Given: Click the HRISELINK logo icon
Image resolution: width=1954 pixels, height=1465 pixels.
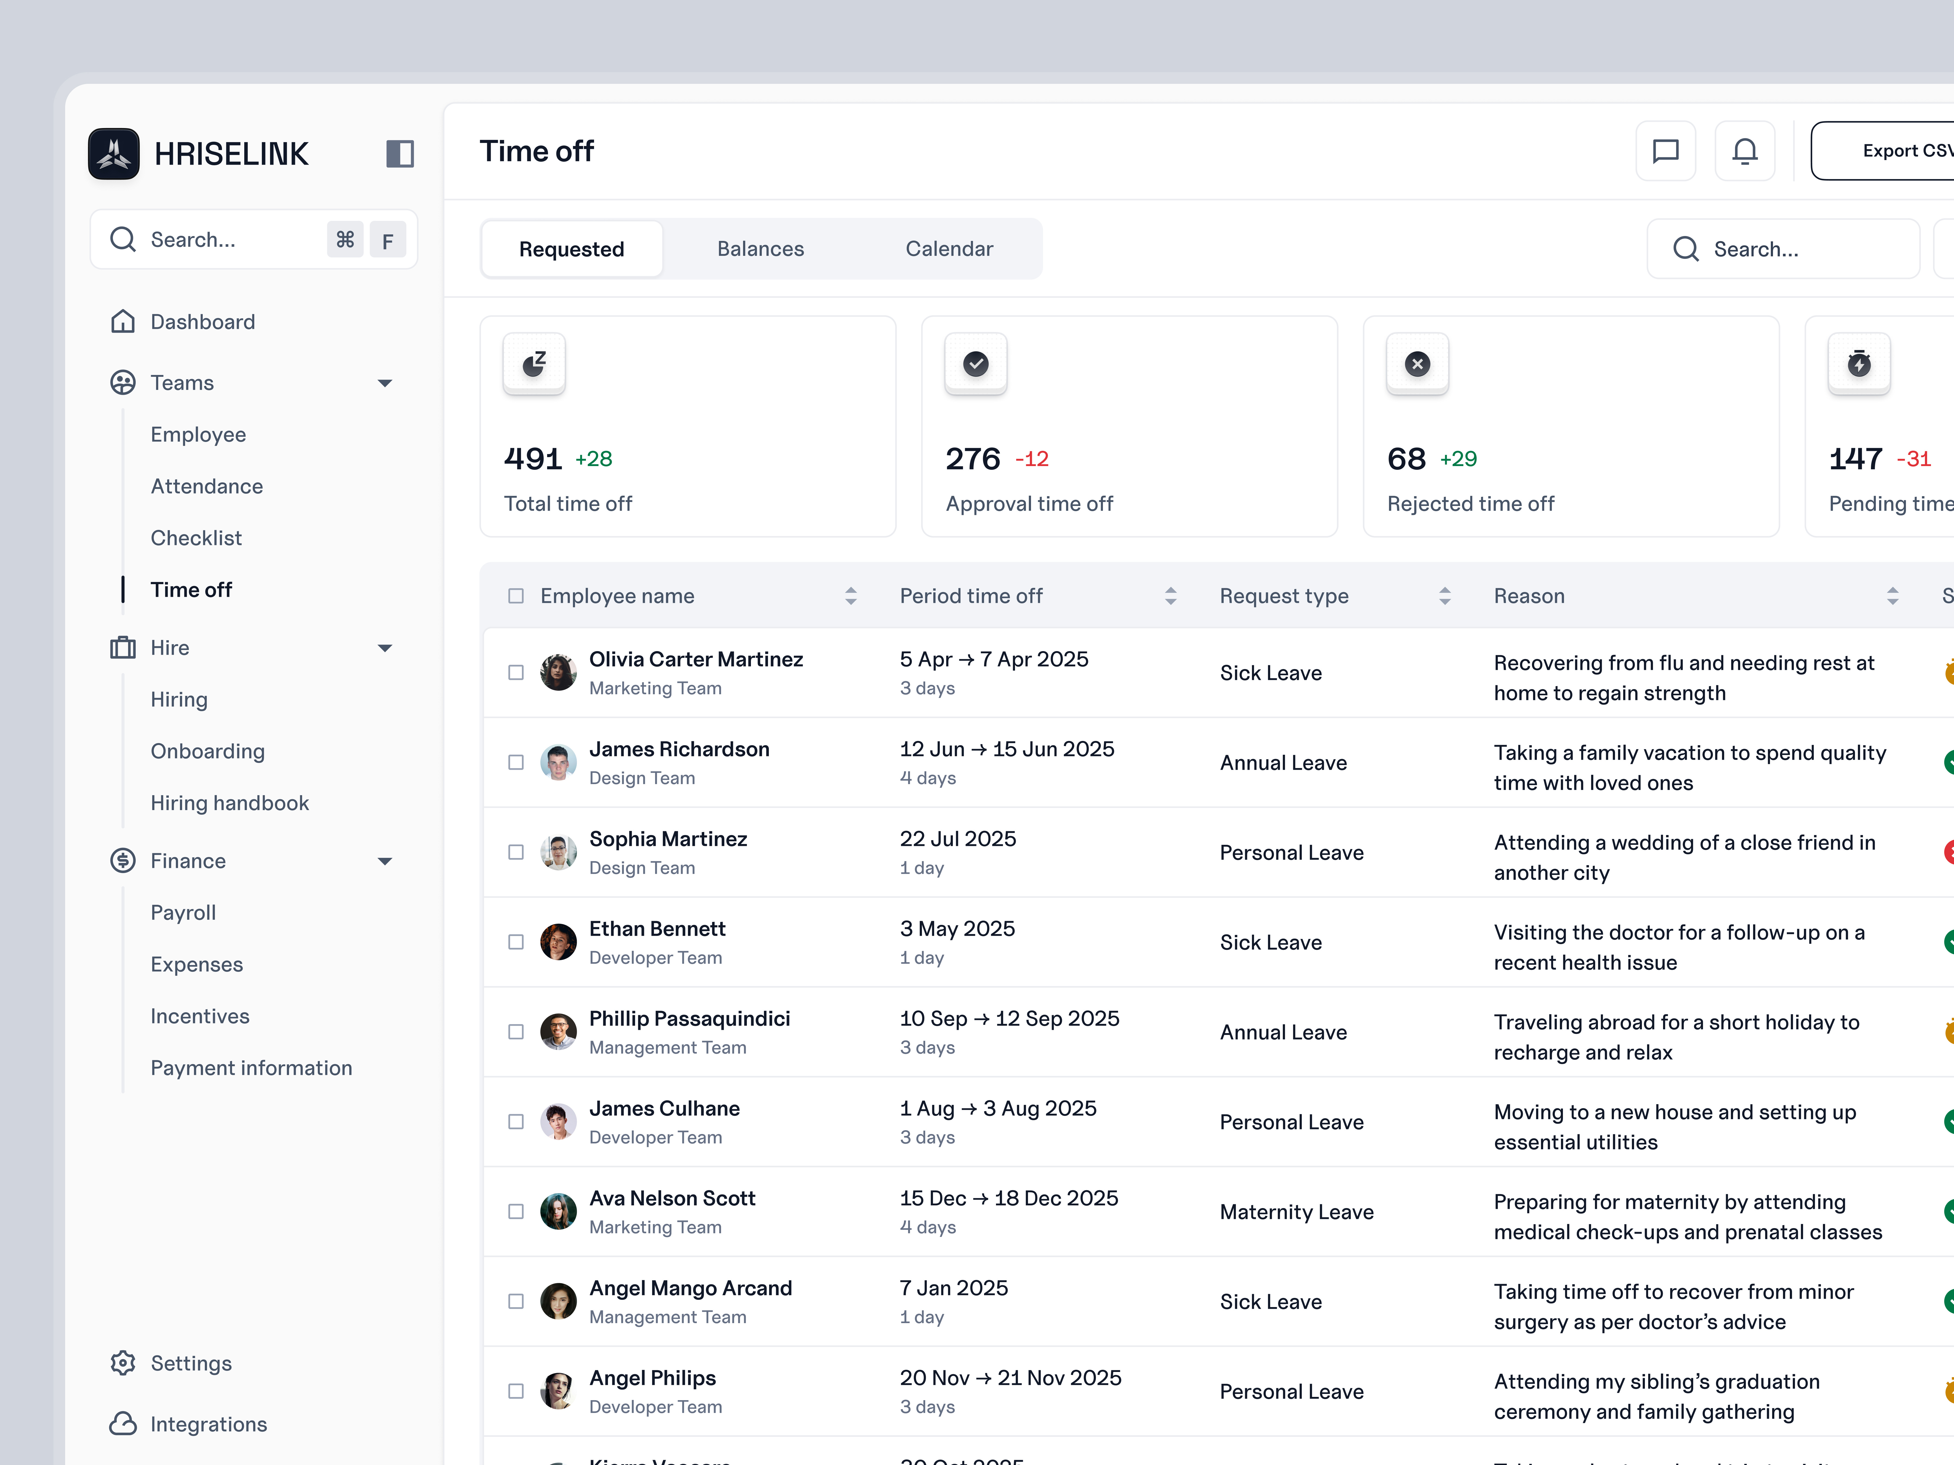Looking at the screenshot, I should [x=114, y=154].
